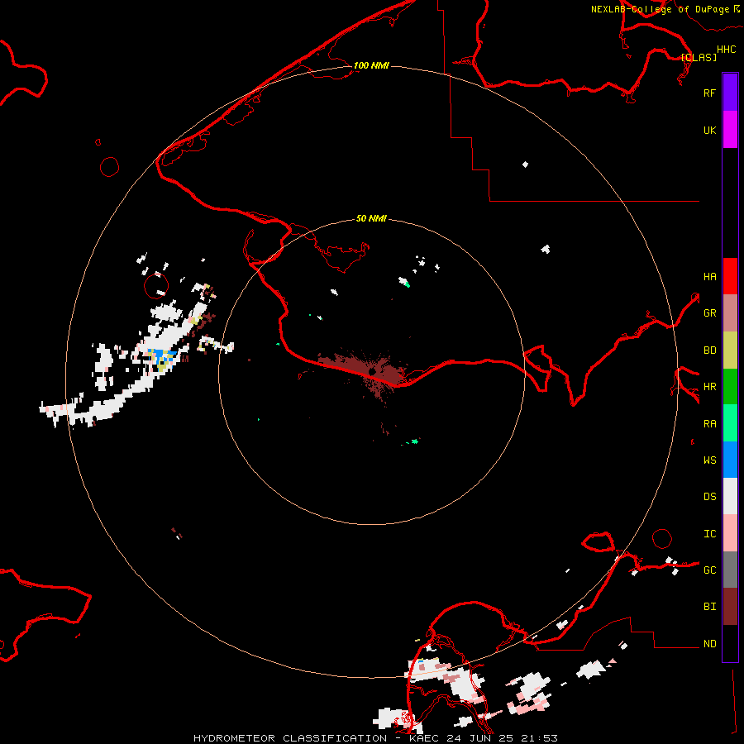The height and width of the screenshot is (744, 744).
Task: Click the HR legend label
Action: [709, 387]
